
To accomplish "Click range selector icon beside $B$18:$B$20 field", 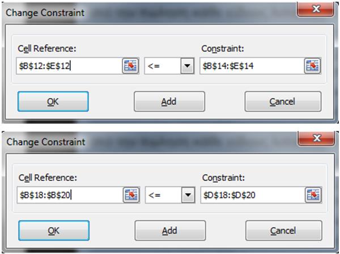I will coord(131,195).
